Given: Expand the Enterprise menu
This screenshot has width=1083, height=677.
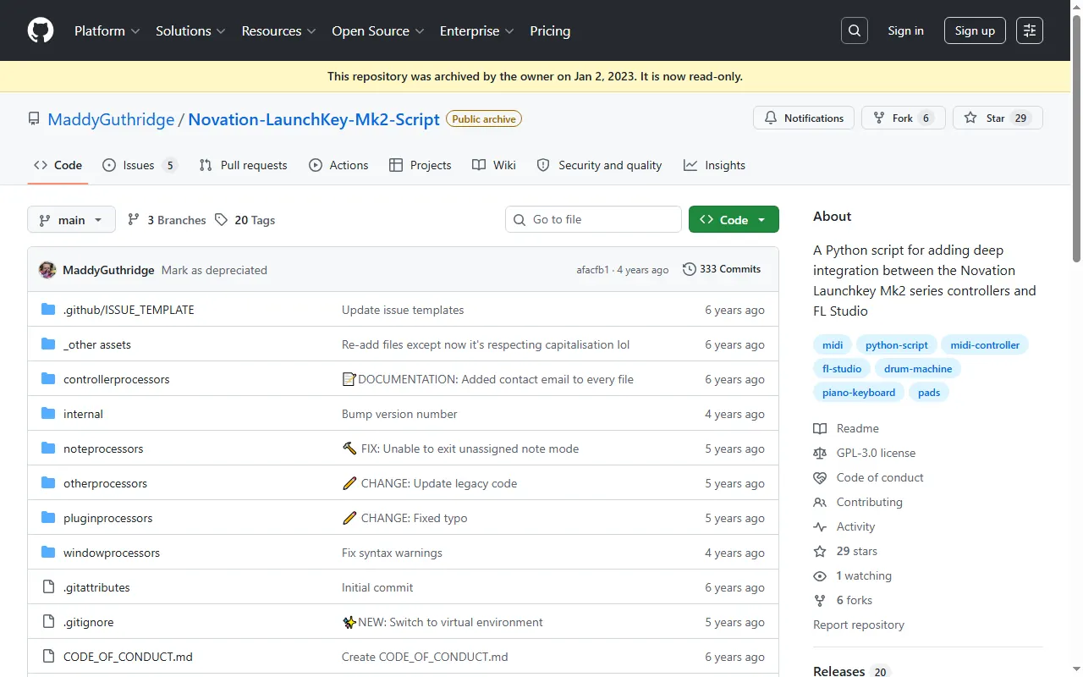Looking at the screenshot, I should click(476, 30).
